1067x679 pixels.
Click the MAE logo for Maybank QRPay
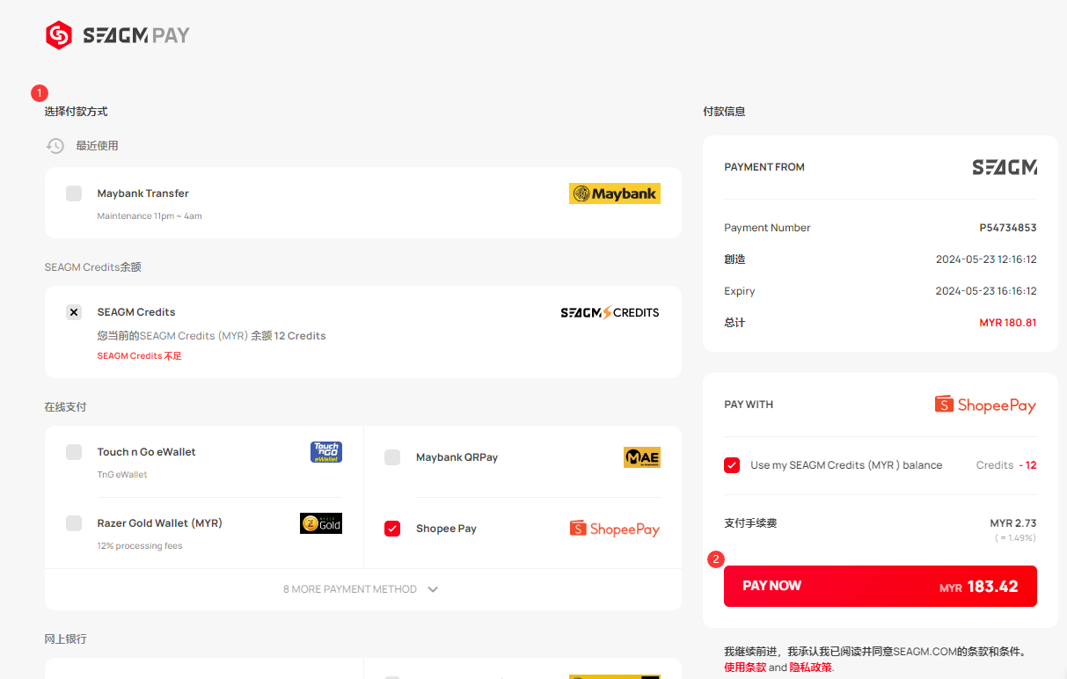(x=642, y=457)
